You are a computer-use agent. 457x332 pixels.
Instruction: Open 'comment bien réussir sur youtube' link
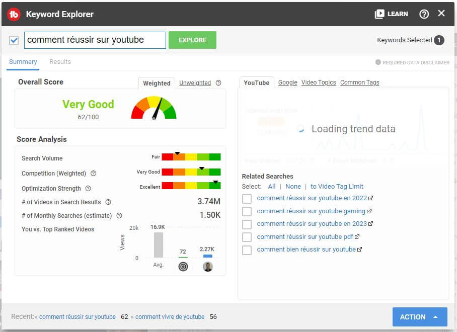tap(306, 250)
